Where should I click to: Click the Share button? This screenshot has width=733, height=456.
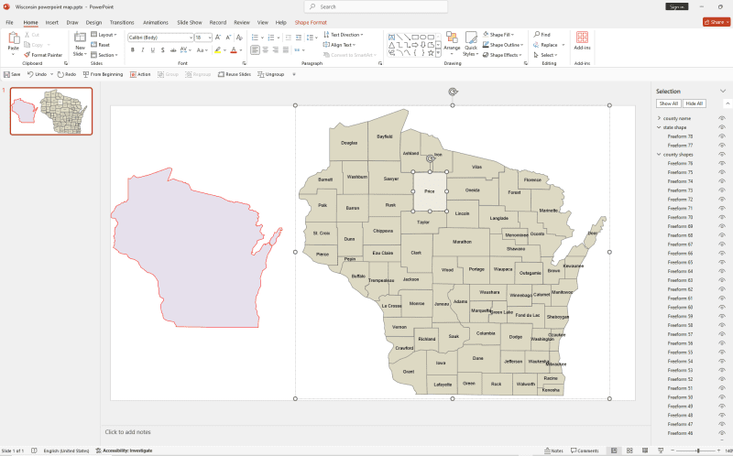[717, 22]
